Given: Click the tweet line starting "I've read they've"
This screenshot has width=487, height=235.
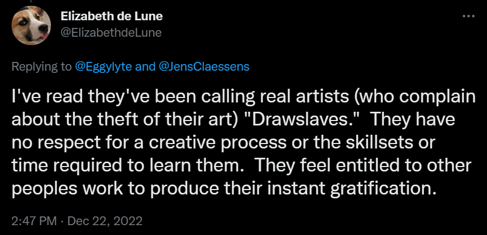Looking at the screenshot, I should pyautogui.click(x=244, y=98).
